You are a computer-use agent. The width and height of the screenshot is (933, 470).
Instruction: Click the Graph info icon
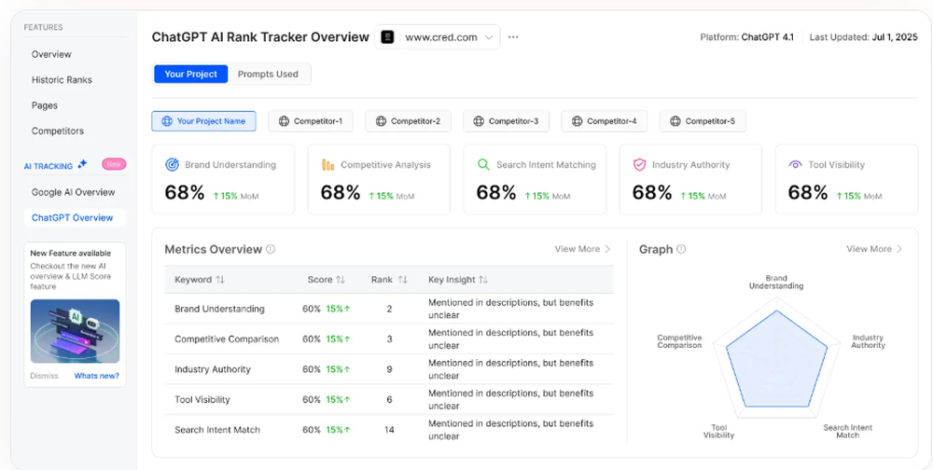(681, 249)
